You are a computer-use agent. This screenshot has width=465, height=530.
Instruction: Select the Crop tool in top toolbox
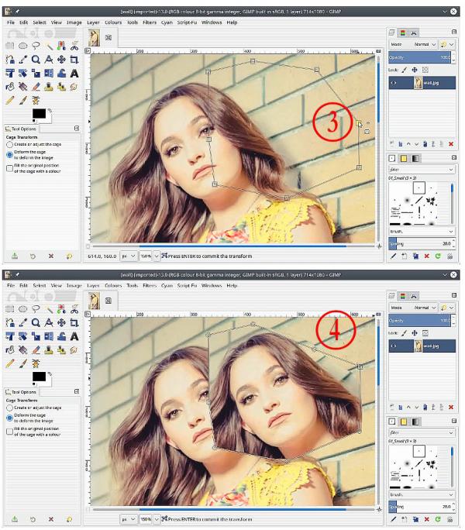[74, 60]
